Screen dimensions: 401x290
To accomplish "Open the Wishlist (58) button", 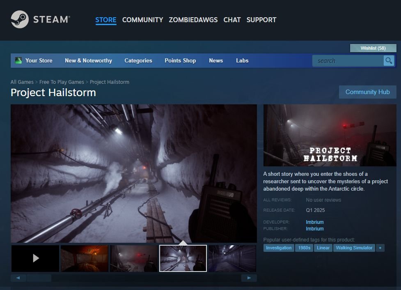I will (x=373, y=48).
